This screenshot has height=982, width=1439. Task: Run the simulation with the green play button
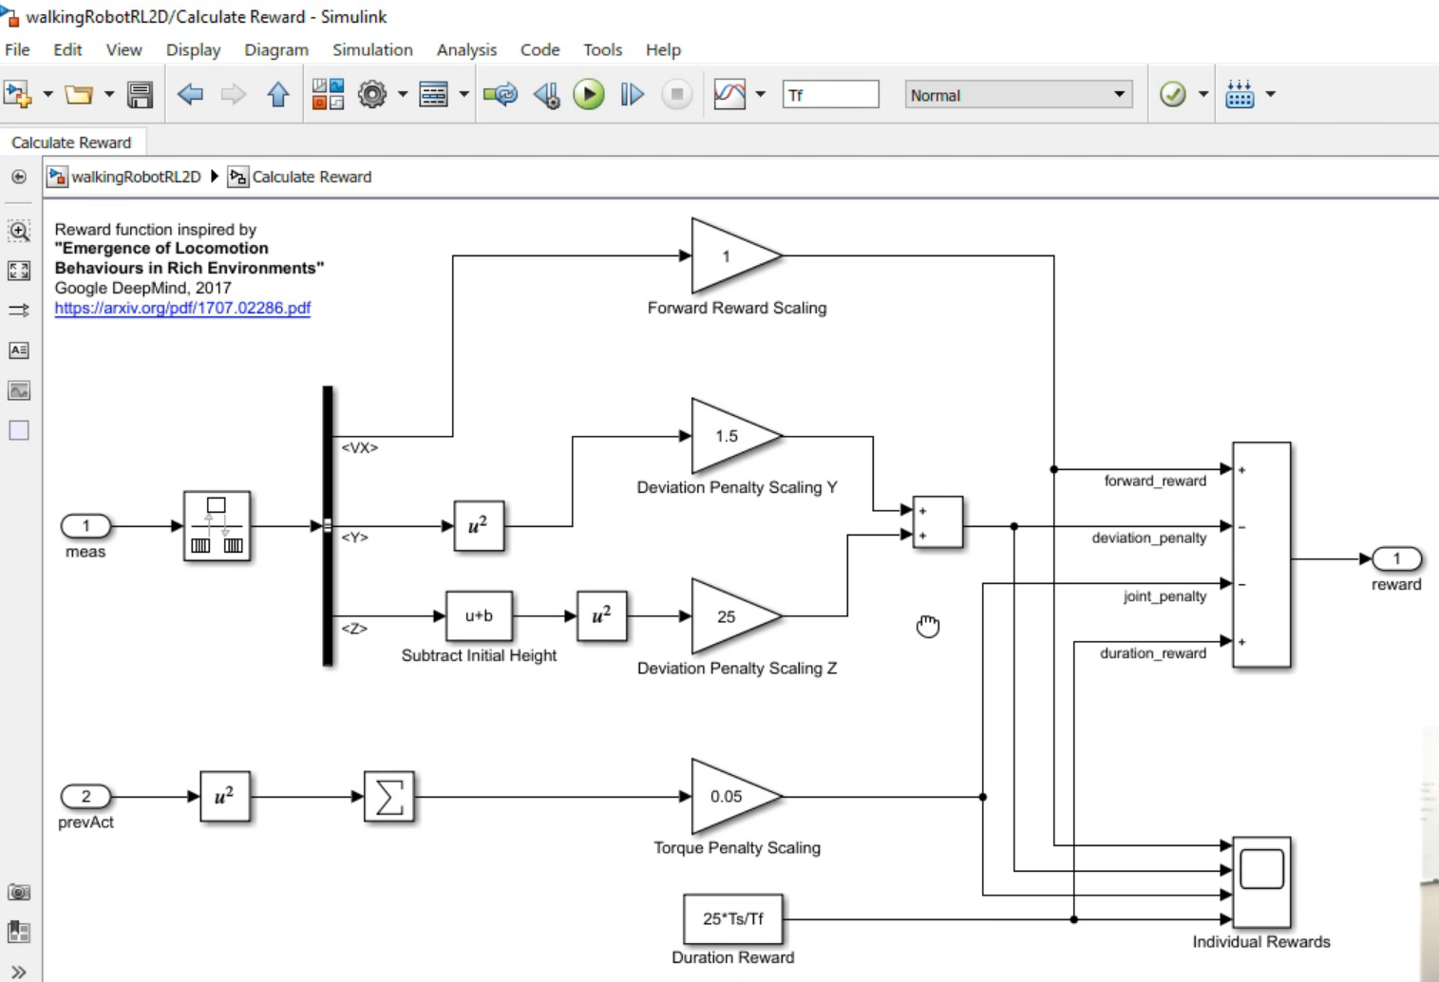tap(589, 94)
